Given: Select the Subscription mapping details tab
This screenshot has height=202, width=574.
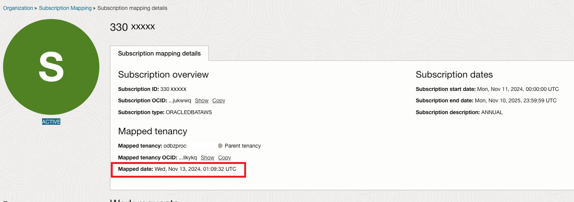Looking at the screenshot, I should (x=159, y=54).
